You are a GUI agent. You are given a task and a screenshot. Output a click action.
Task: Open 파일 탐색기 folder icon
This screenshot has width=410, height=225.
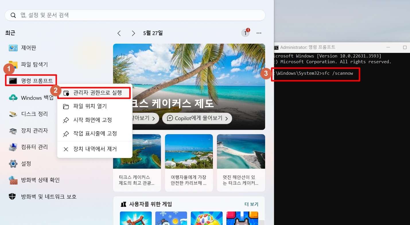pyautogui.click(x=13, y=64)
